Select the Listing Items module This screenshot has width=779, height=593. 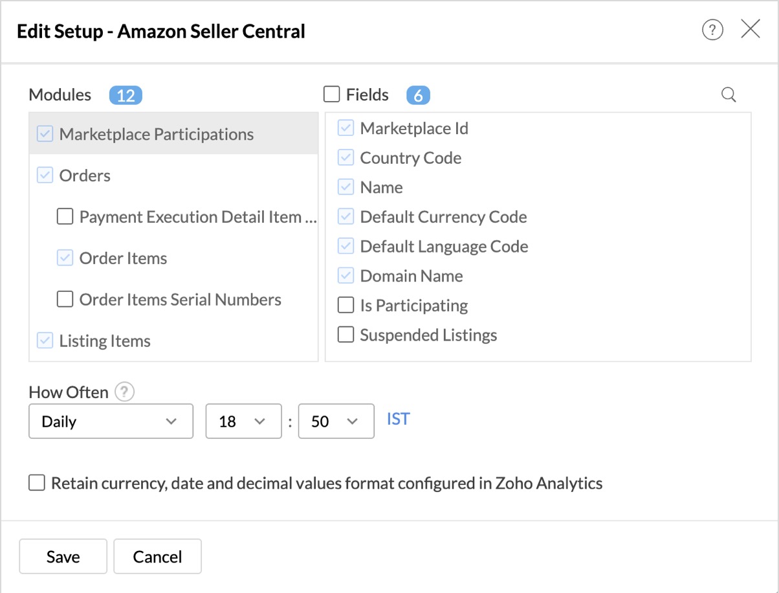coord(104,341)
